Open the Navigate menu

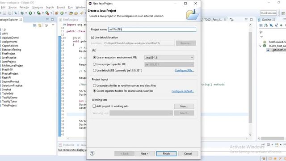[x=38, y=7]
